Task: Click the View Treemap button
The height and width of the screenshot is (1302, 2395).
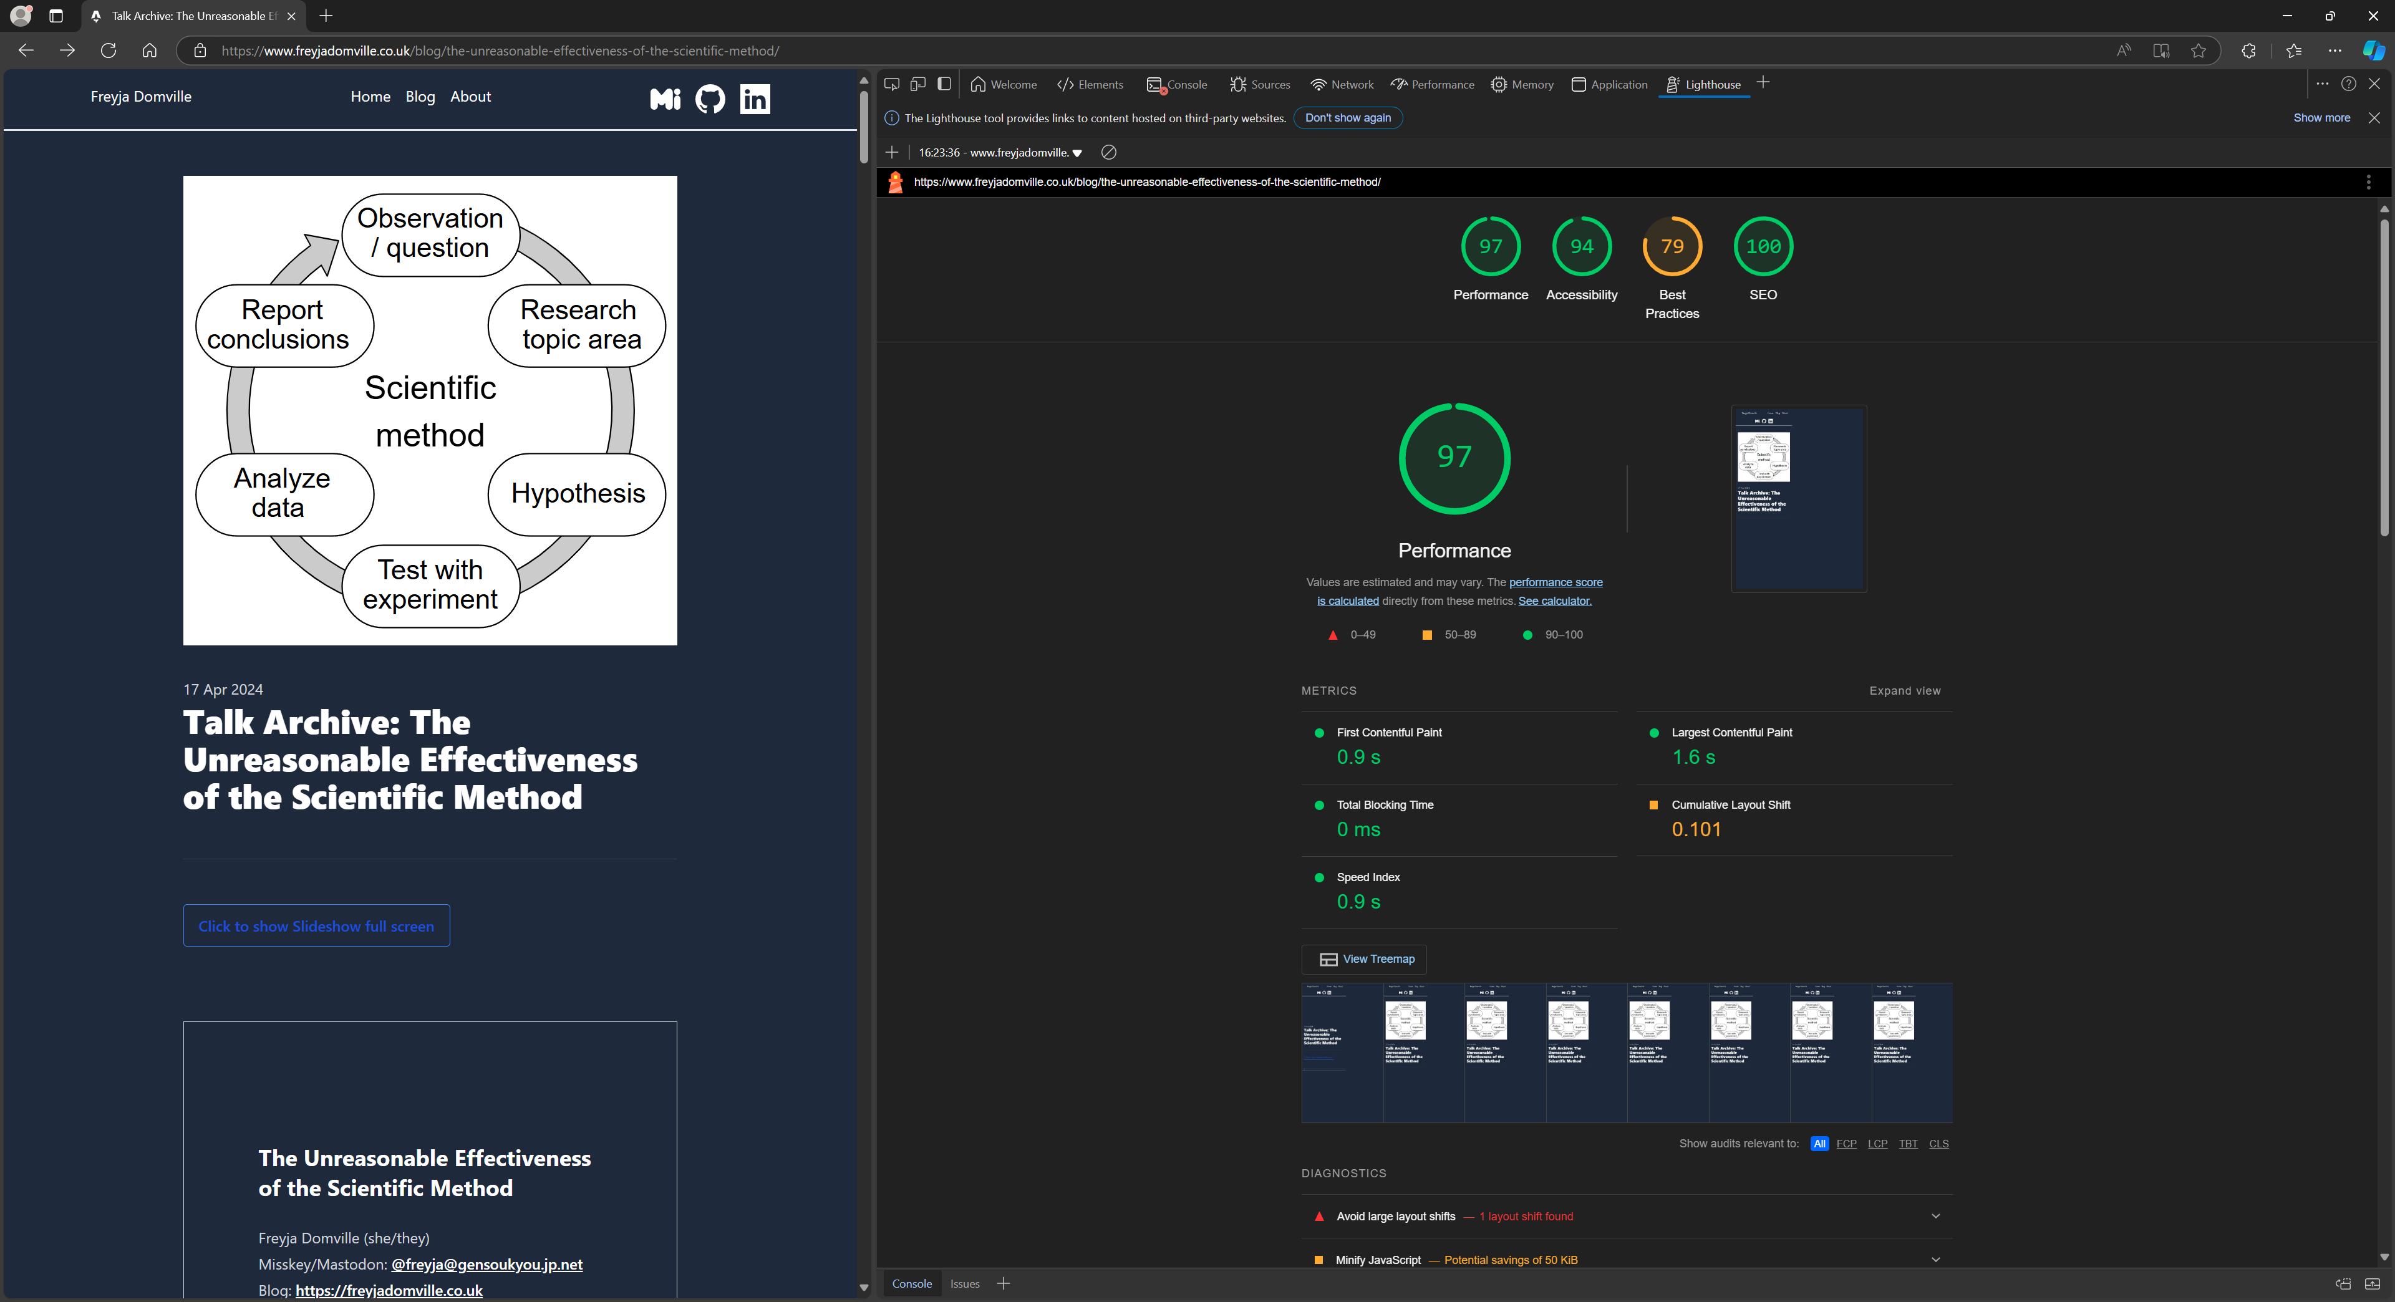Action: tap(1366, 959)
